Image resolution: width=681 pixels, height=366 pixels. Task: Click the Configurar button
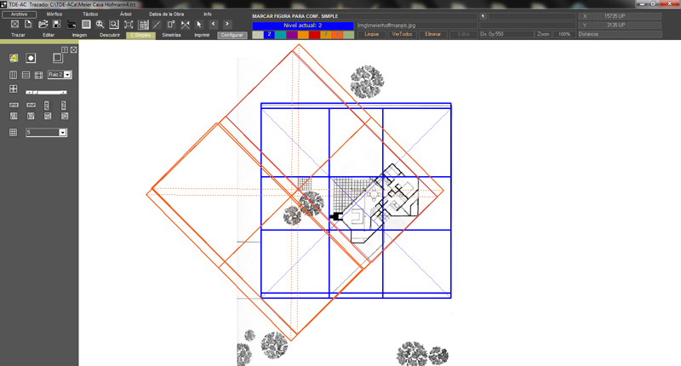click(232, 35)
